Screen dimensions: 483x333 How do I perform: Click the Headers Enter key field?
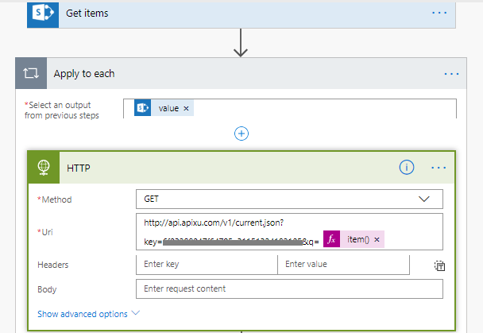207,265
